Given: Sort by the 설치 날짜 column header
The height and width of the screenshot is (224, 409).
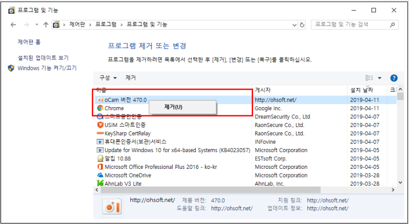Looking at the screenshot, I should point(367,90).
